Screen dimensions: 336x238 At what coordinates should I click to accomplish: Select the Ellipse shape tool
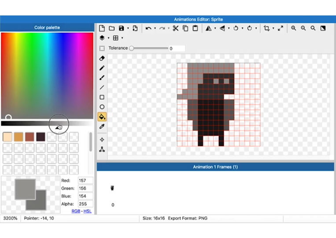tap(102, 107)
